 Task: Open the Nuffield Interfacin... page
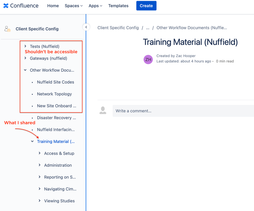point(56,129)
